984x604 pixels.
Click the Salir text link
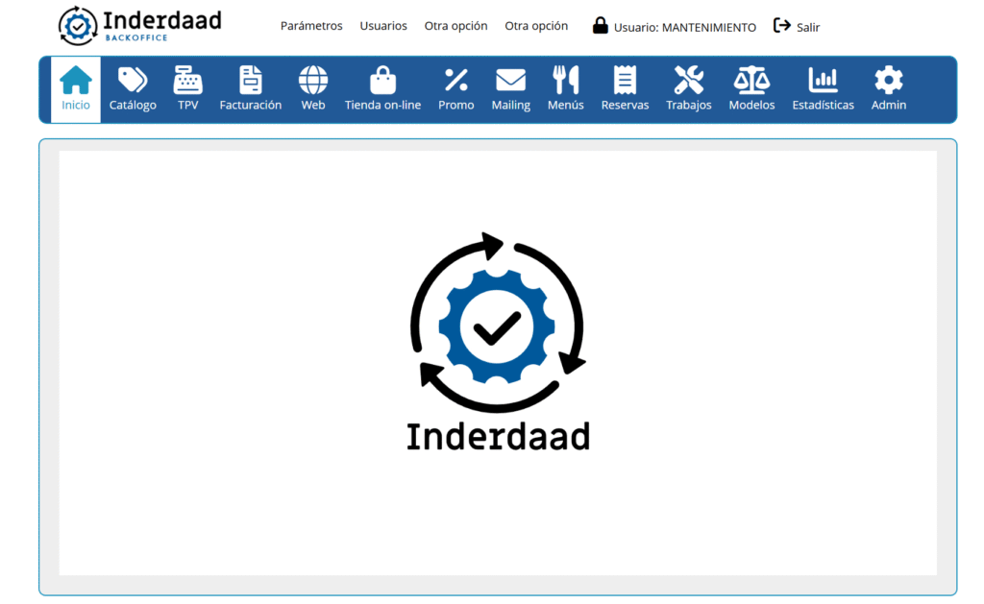pos(808,27)
